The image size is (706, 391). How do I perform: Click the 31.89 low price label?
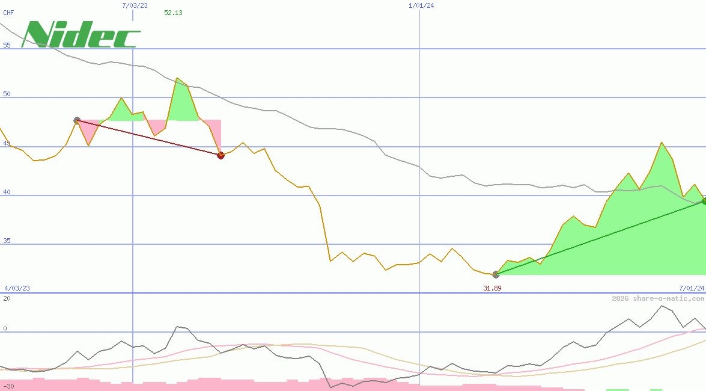point(491,288)
